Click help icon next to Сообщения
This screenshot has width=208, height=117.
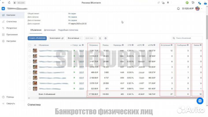188,45
